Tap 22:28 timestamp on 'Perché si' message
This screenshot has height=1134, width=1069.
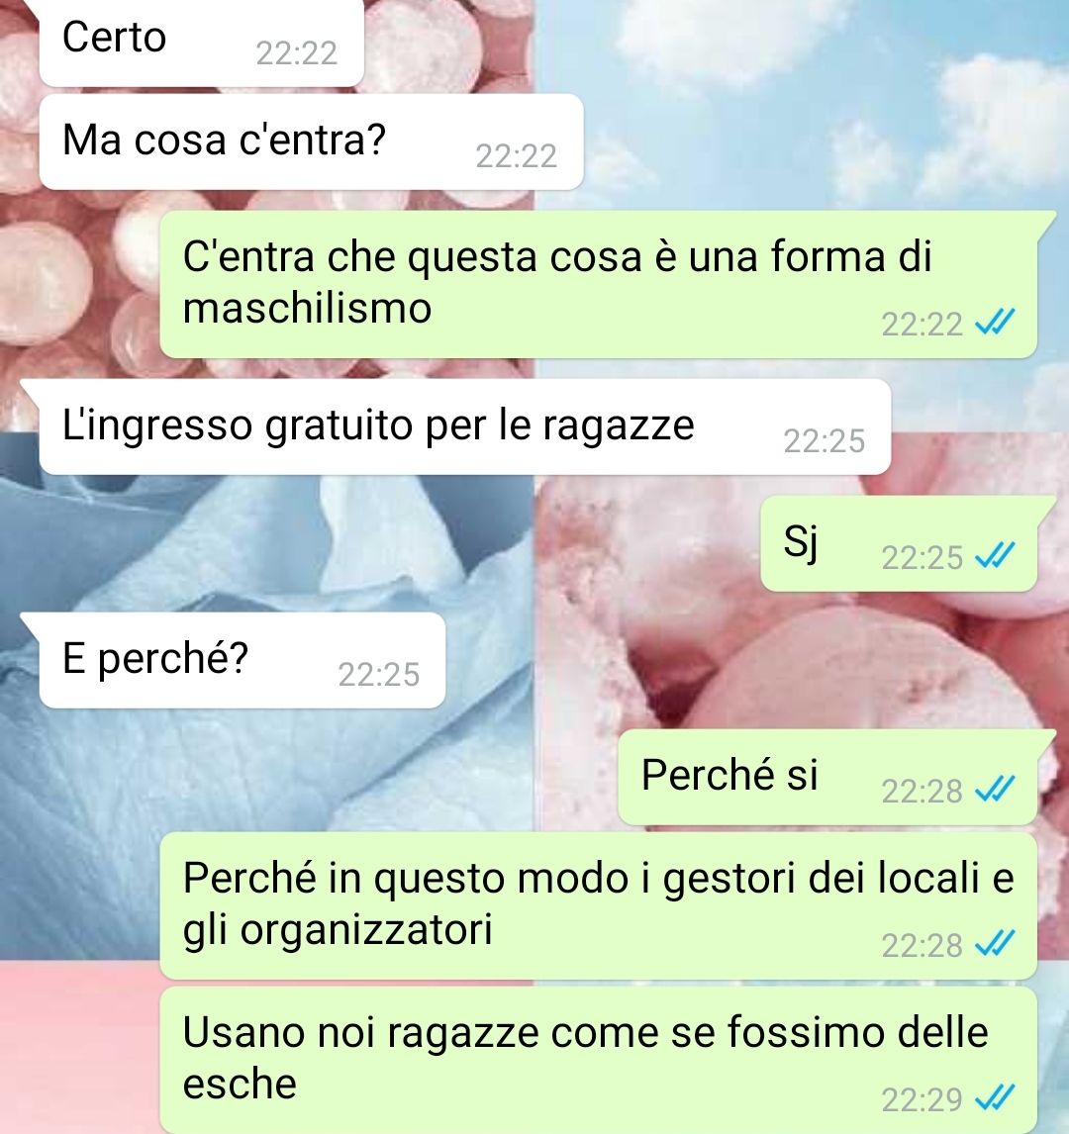point(922,792)
